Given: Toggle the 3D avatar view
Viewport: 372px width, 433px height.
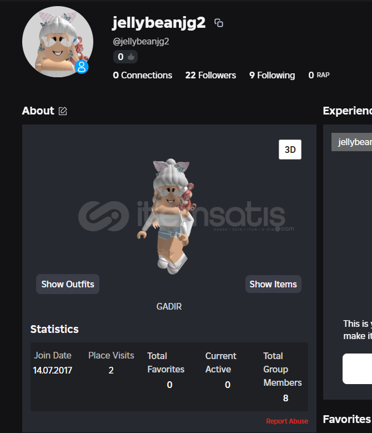Looking at the screenshot, I should click(290, 150).
